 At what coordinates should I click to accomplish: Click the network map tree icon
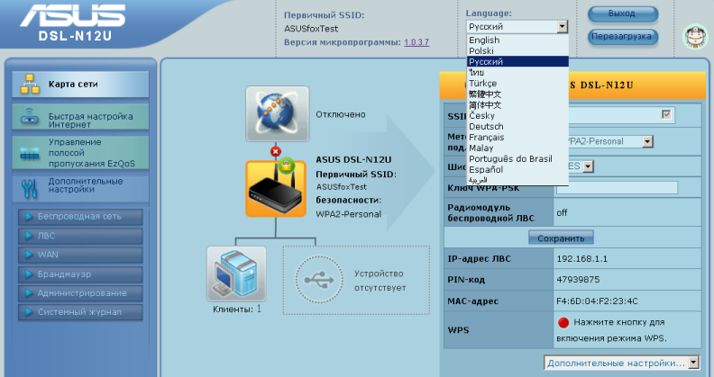click(30, 84)
